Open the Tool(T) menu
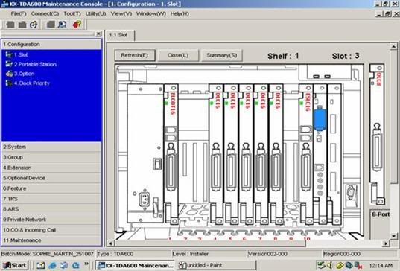 click(72, 13)
